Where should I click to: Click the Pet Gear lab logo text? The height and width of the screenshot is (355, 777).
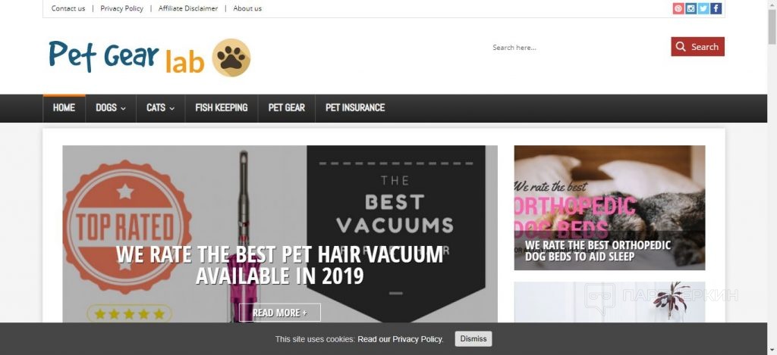pyautogui.click(x=127, y=57)
